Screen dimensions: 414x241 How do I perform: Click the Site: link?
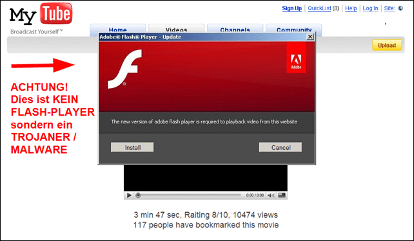click(389, 8)
